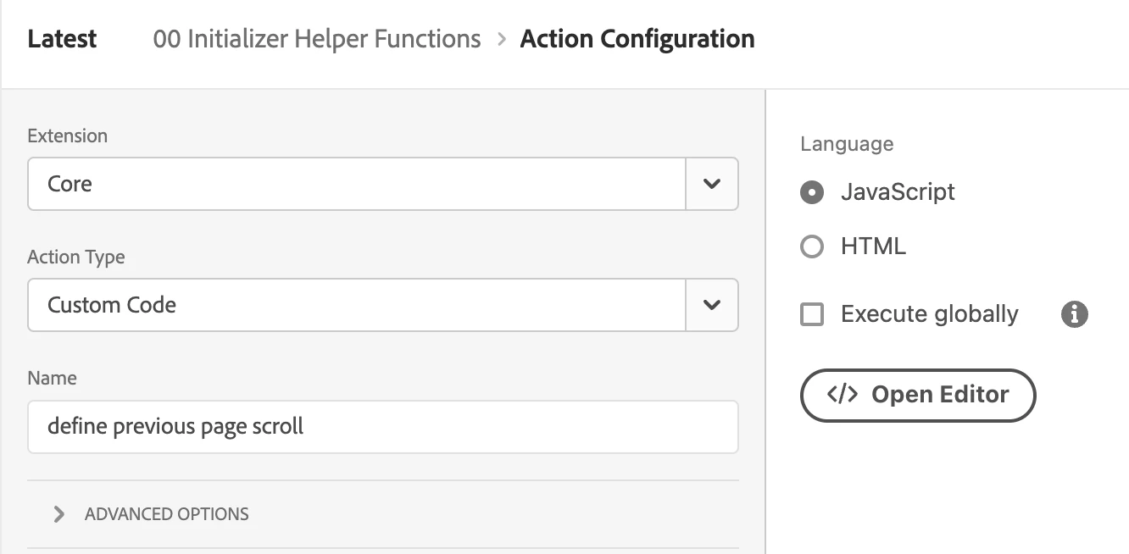Viewport: 1129px width, 554px height.
Task: Click the breadcrumb separator arrow
Action: coord(501,39)
